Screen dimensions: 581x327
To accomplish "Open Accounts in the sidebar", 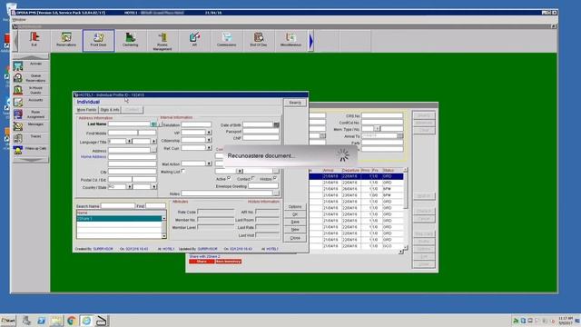I will pyautogui.click(x=31, y=102).
